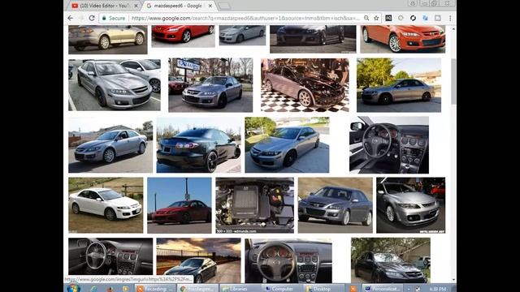Click the vertical scrollbar thumb

[x=453, y=81]
